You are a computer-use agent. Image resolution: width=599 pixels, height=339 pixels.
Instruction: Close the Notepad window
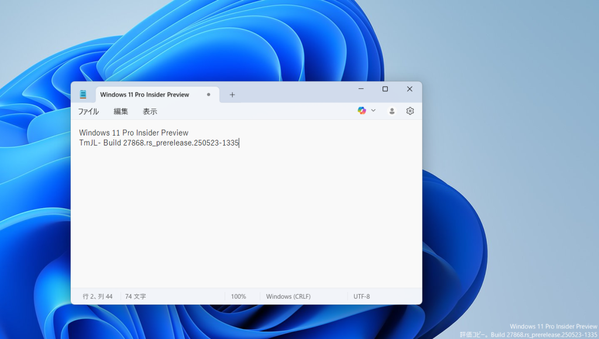409,89
